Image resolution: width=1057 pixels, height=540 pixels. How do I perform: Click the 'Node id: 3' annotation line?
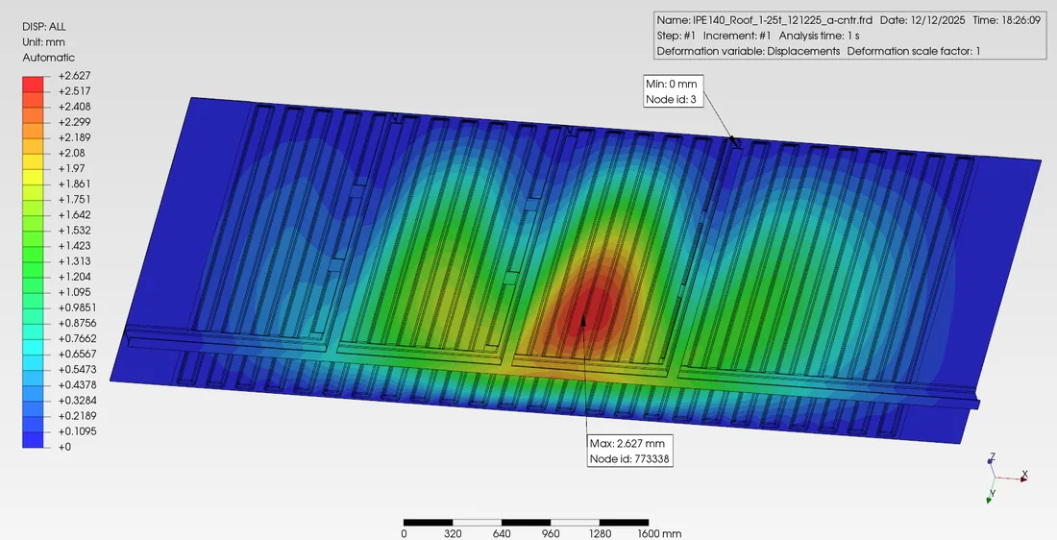coord(671,100)
